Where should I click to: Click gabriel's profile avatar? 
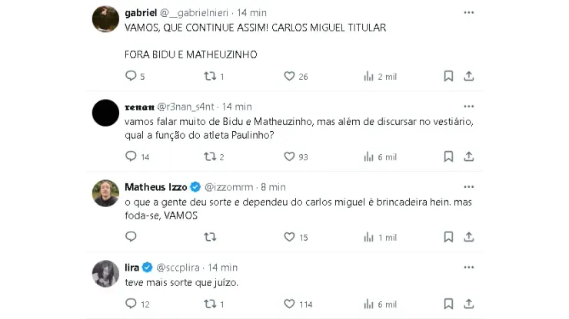(x=105, y=19)
